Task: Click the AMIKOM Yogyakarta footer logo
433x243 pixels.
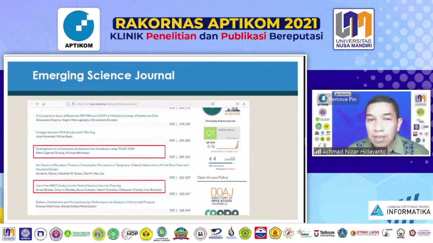Action: pyautogui.click(x=419, y=233)
